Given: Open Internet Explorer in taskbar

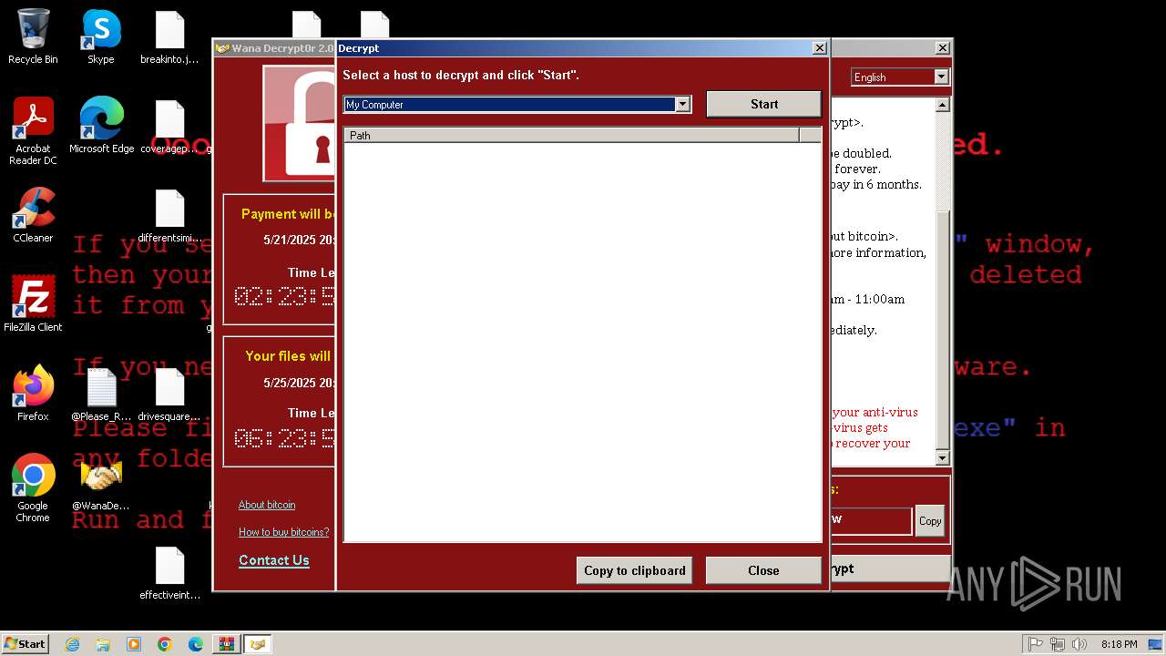Looking at the screenshot, I should coord(73,644).
